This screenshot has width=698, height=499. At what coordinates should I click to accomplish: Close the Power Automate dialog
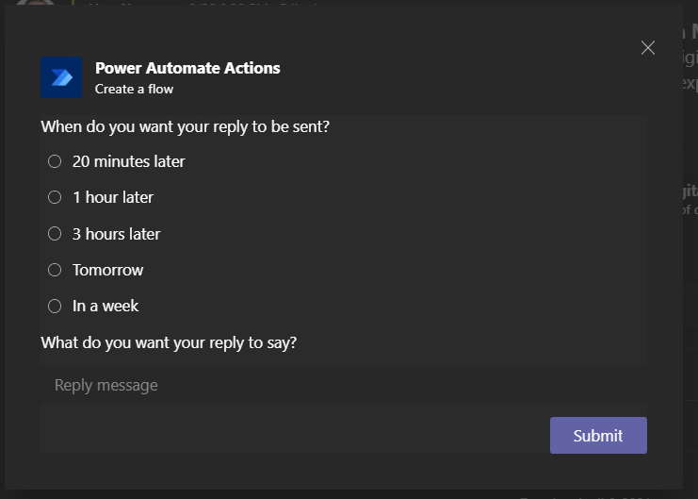click(x=647, y=48)
